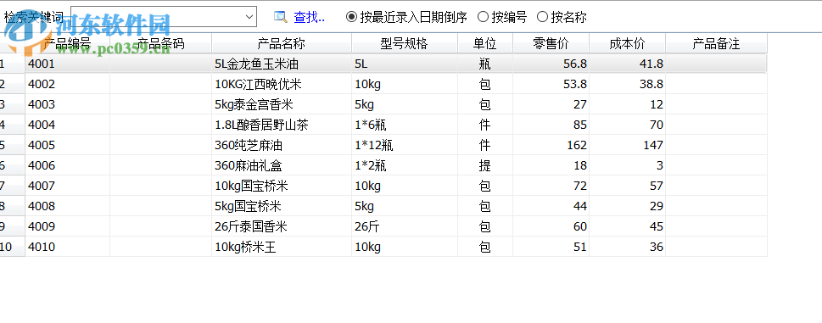822x323 pixels.
Task: Click cost price 3
Action: pyautogui.click(x=660, y=165)
